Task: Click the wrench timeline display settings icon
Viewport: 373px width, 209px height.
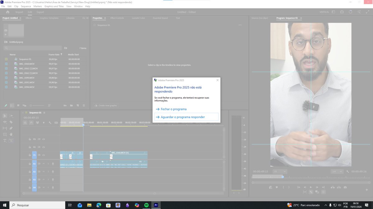Action: 50,123
